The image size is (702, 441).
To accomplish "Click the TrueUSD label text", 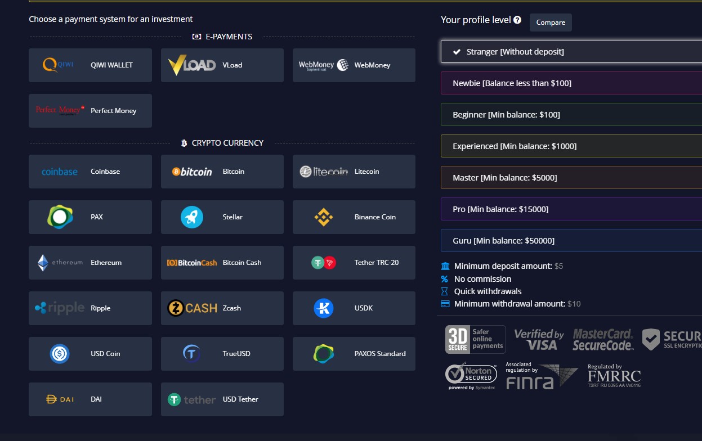I will pos(236,354).
